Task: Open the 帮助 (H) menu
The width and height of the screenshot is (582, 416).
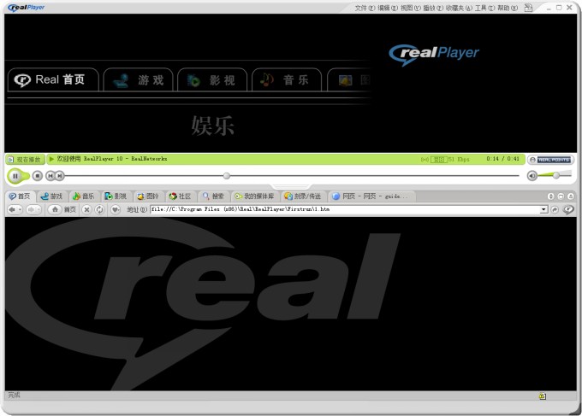Action: 508,8
